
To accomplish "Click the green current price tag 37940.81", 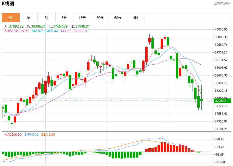I will 222,101.
